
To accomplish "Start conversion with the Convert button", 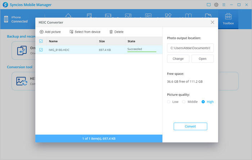I will pos(190,126).
